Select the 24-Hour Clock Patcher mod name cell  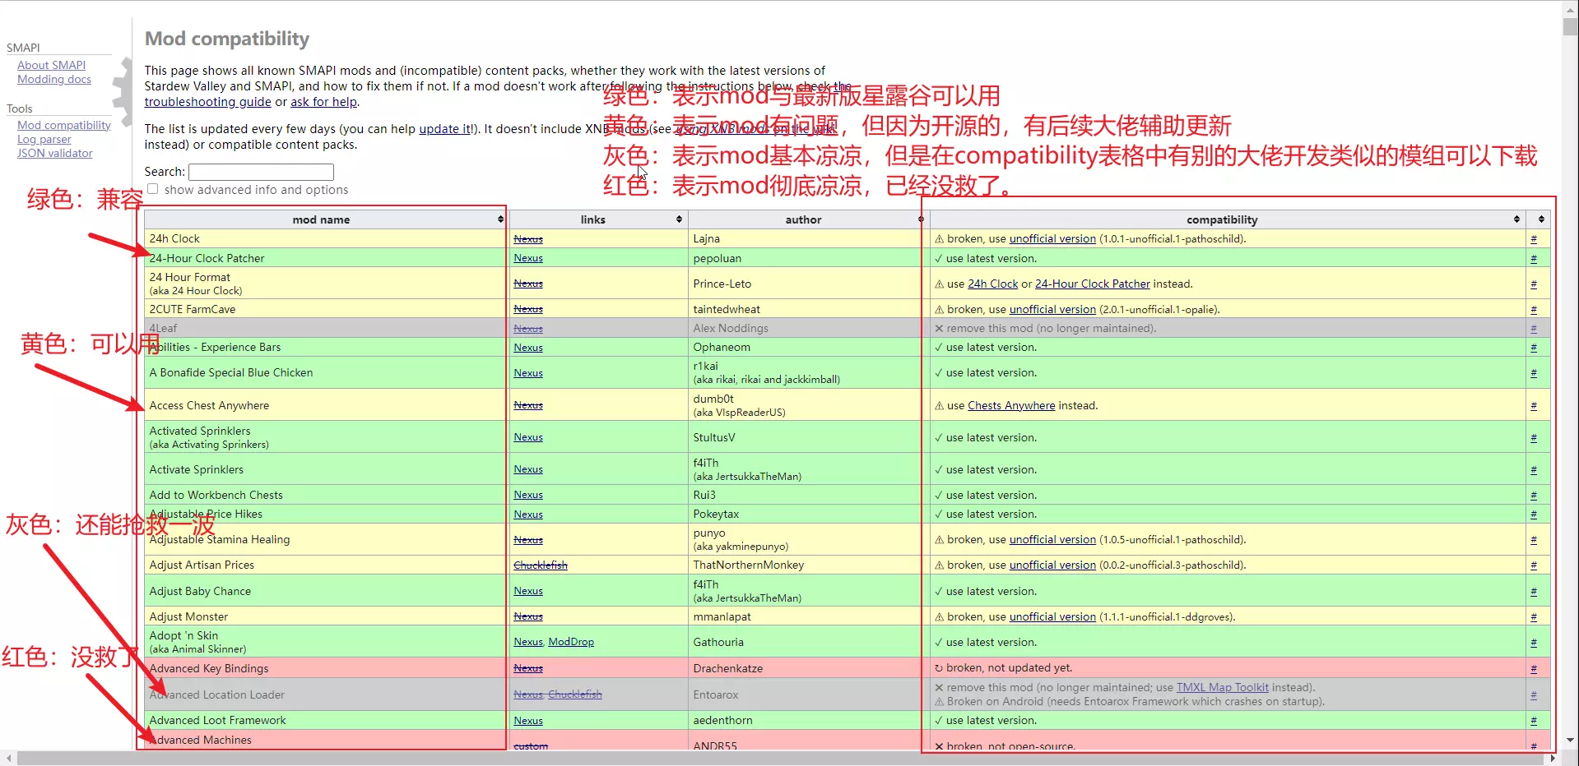point(325,258)
